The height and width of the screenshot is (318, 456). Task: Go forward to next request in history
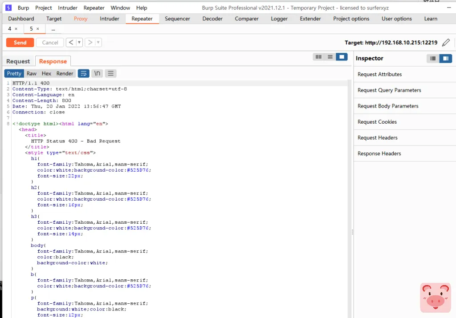[90, 43]
